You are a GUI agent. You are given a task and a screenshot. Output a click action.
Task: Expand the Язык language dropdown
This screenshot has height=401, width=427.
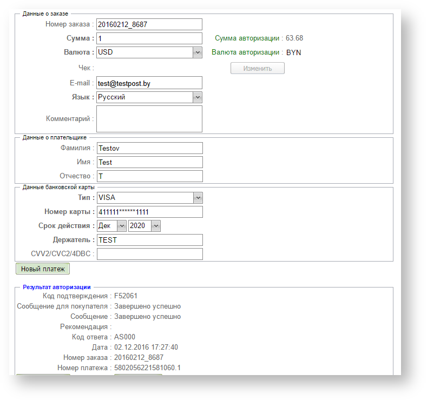(x=149, y=97)
